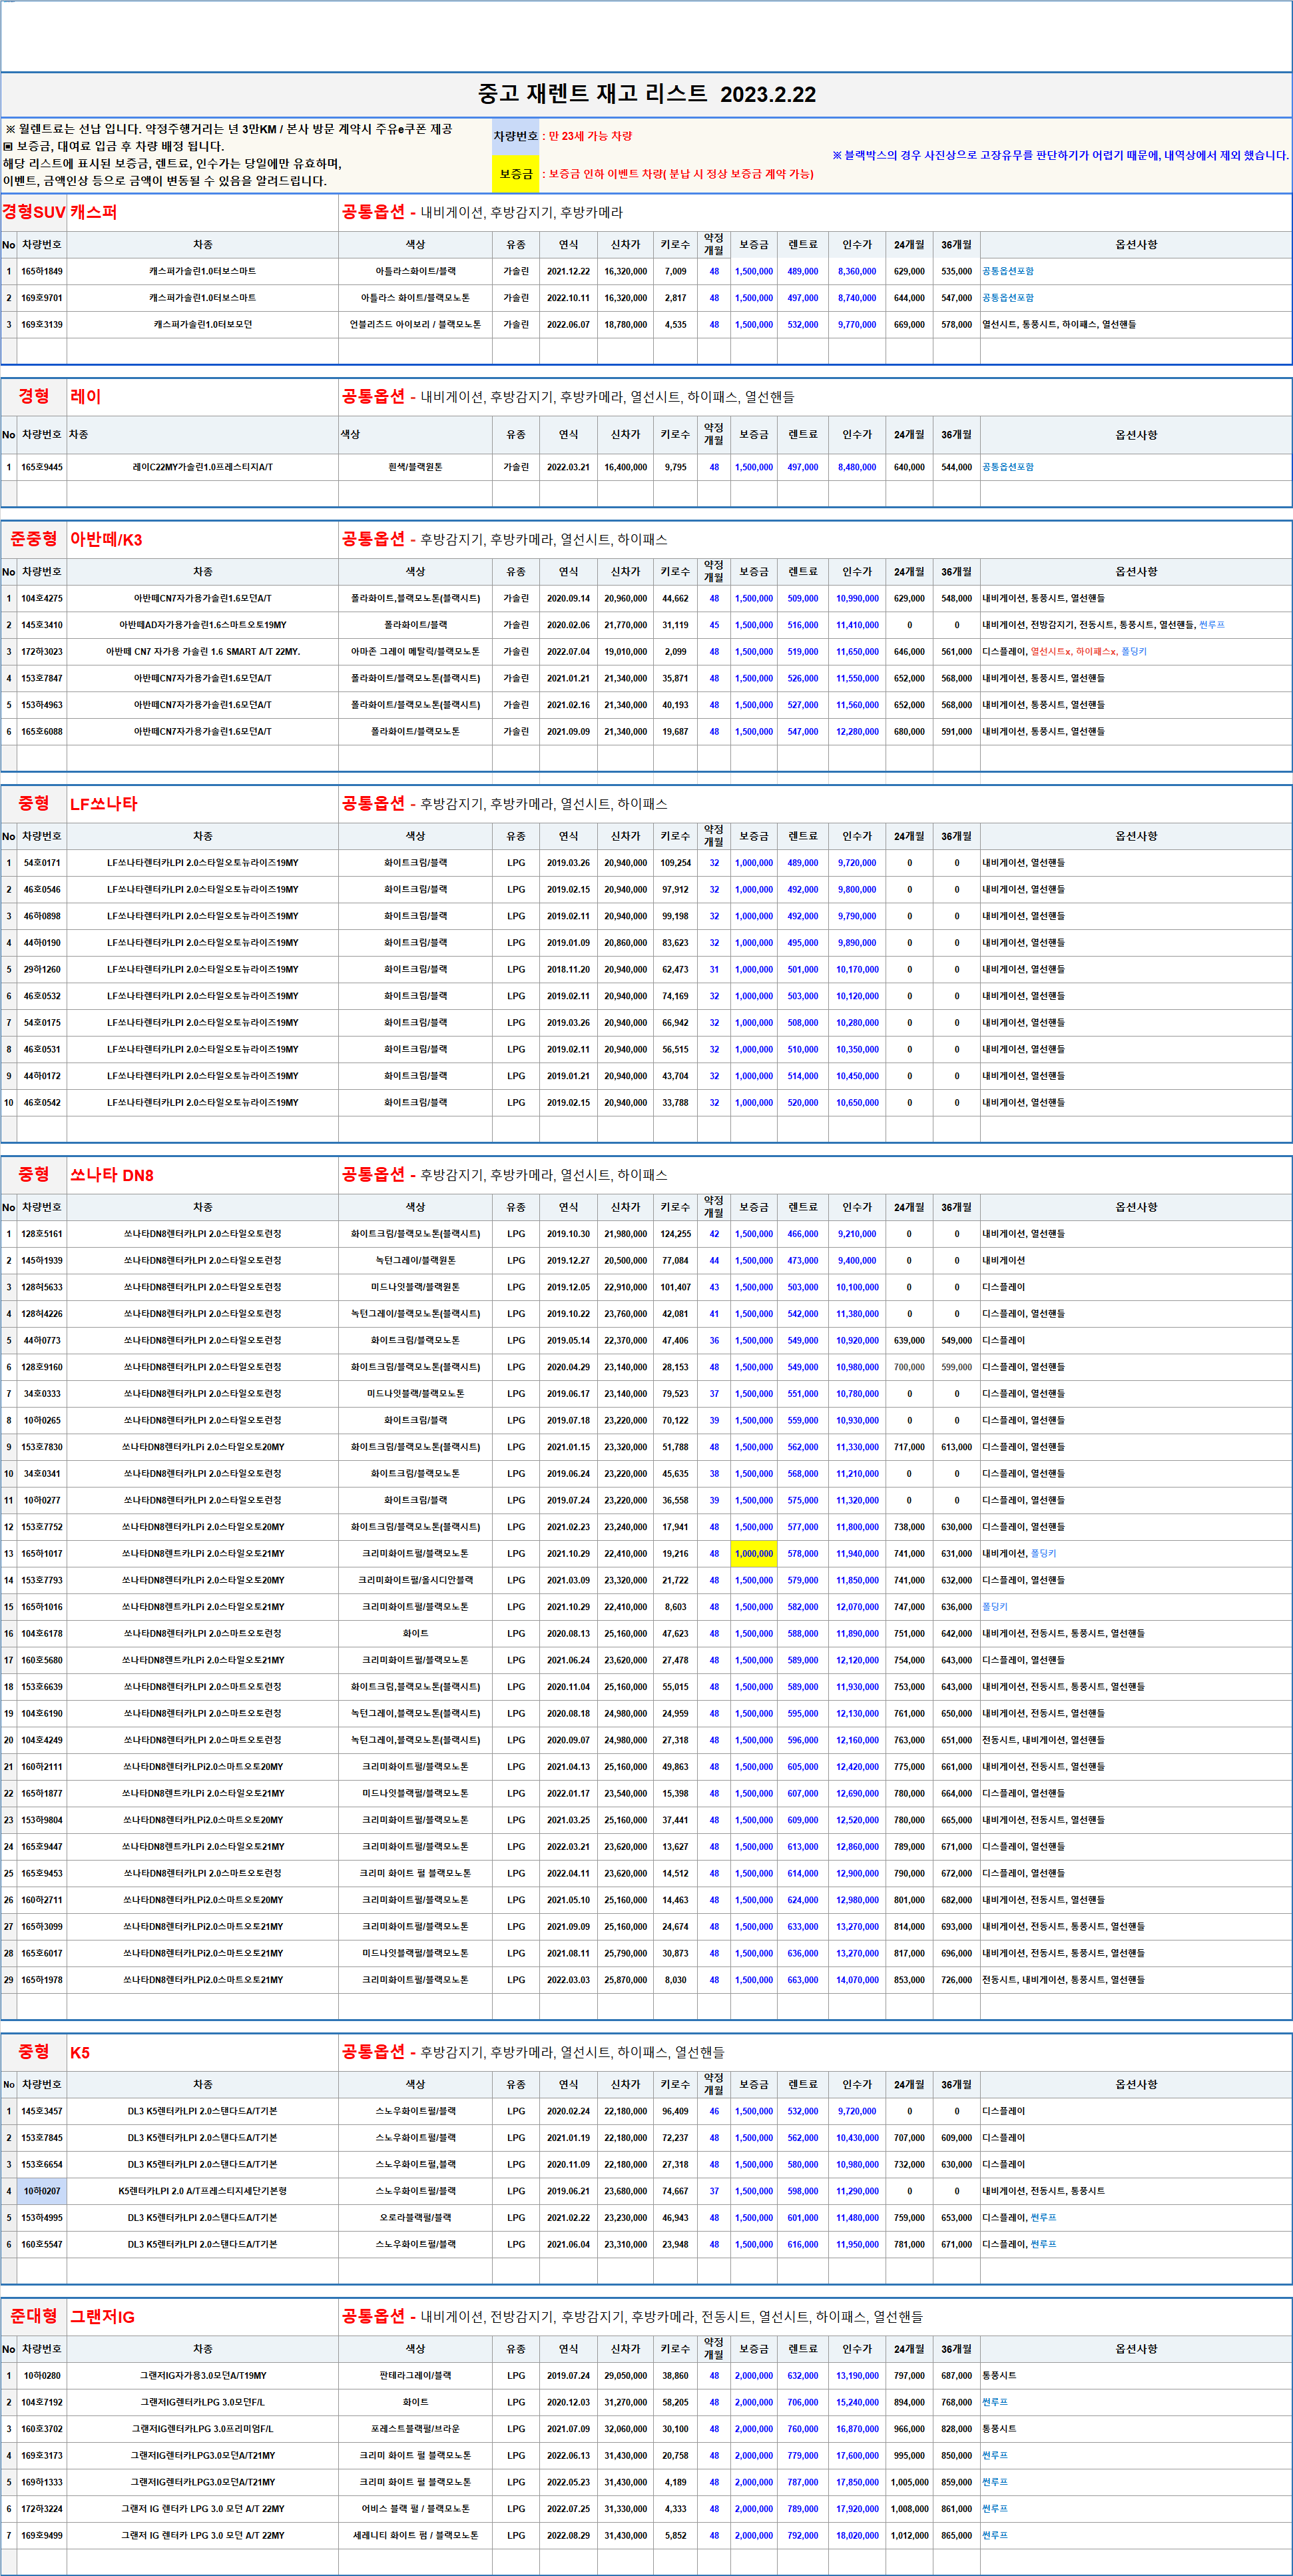Select the 경형SUV 캐스퍼 section heading
Image resolution: width=1293 pixels, height=2576 pixels.
[60, 212]
